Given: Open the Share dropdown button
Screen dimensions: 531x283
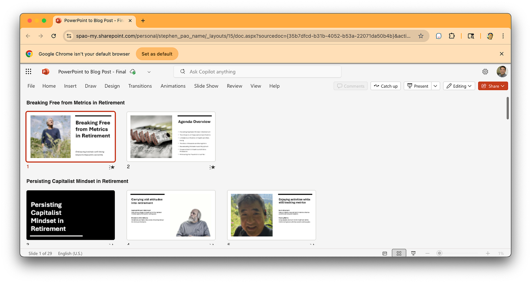Looking at the screenshot, I should (493, 86).
